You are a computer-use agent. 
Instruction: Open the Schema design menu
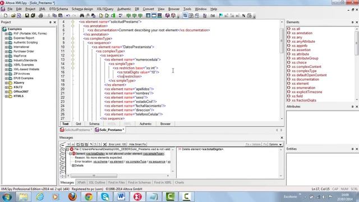pyautogui.click(x=82, y=9)
